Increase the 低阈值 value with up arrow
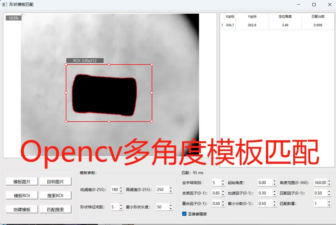This screenshot has width=336, height=225. pos(121,188)
